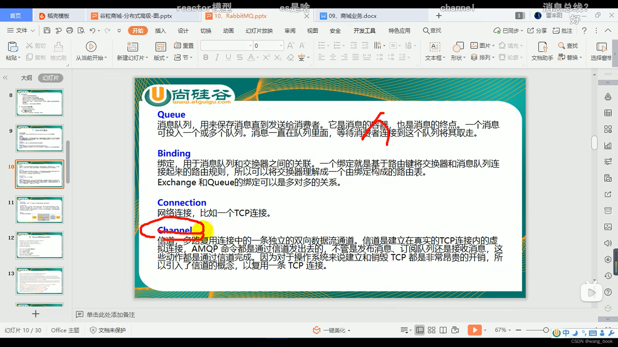Image resolution: width=618 pixels, height=347 pixels.
Task: Click the document unprotected (文档未保护) status
Action: 108,330
